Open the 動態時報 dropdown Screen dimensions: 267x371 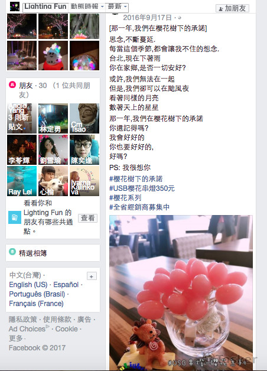(x=87, y=6)
